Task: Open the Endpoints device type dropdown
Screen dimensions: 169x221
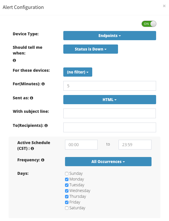Action: [x=110, y=36]
